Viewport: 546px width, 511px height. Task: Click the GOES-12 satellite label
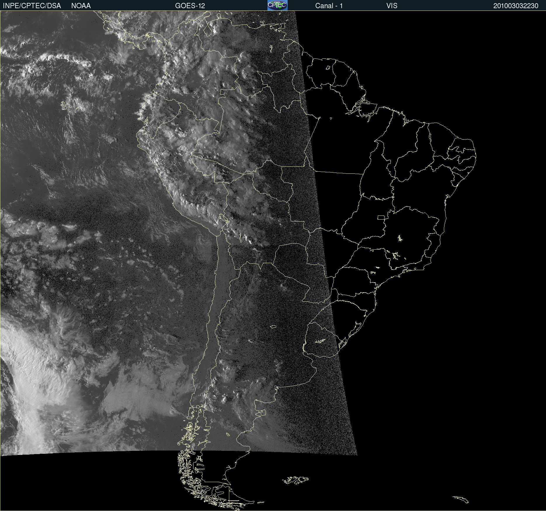(x=190, y=6)
